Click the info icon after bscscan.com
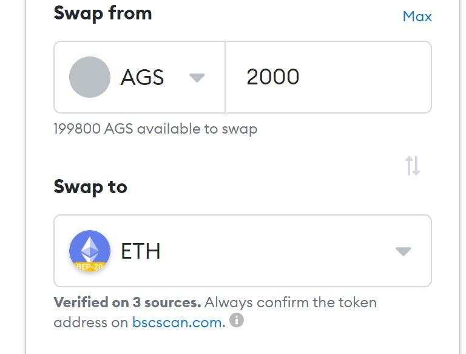 (x=237, y=320)
